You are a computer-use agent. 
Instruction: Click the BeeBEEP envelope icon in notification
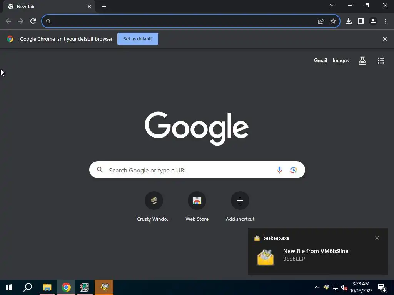[265, 257]
